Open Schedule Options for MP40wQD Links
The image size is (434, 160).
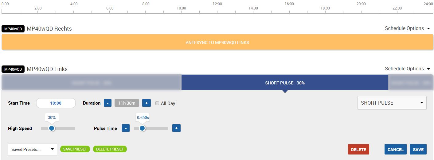pyautogui.click(x=407, y=69)
